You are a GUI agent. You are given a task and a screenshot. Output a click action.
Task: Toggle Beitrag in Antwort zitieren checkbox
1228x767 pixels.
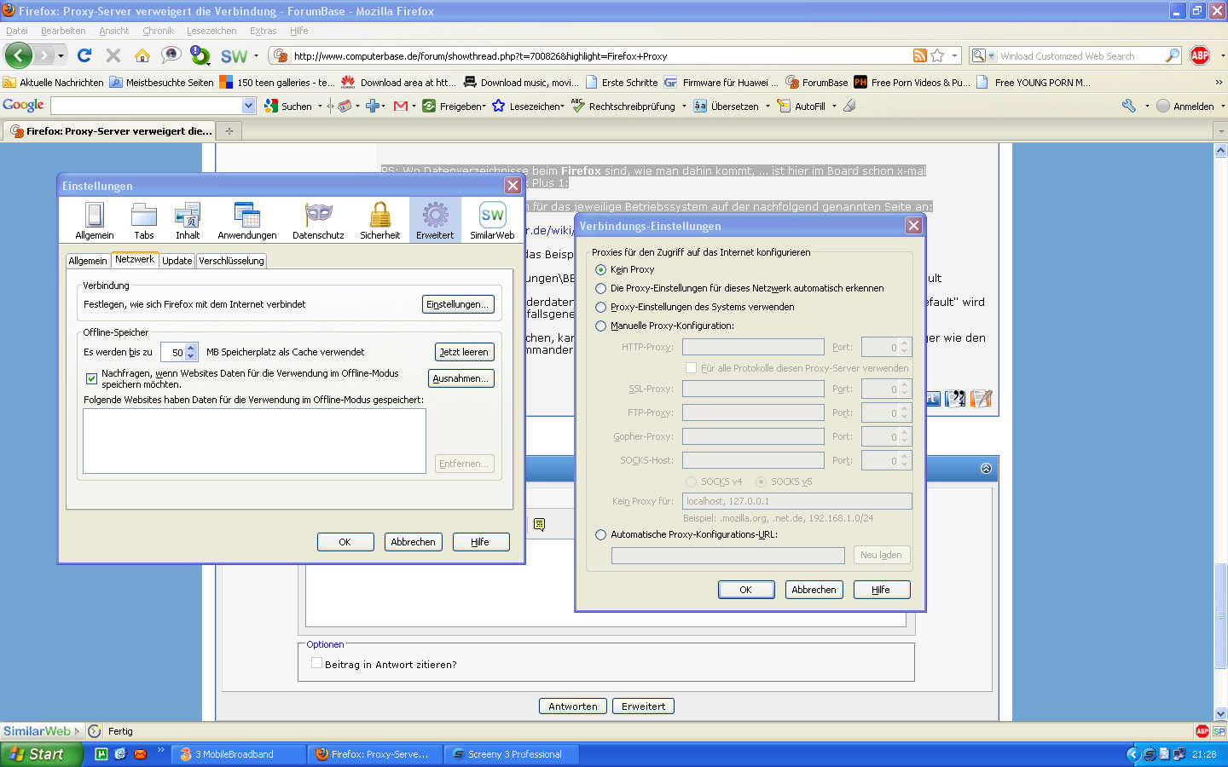[x=316, y=663]
